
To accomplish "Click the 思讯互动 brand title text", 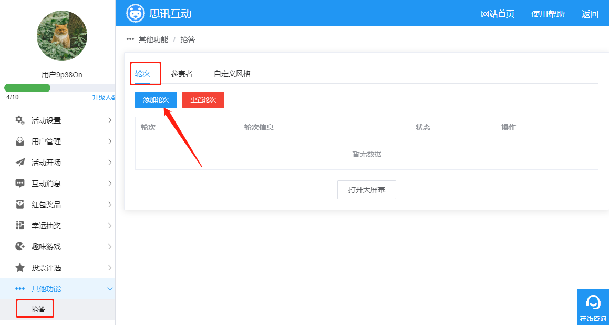I will 170,14.
